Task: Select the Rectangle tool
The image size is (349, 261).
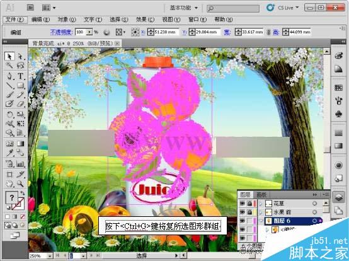Action: (21, 86)
